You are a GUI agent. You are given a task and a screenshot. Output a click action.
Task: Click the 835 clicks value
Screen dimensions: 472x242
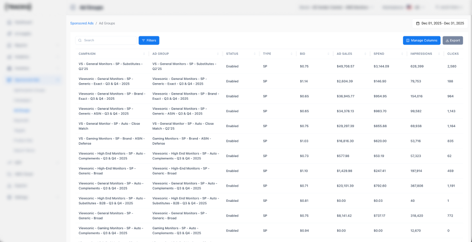click(x=450, y=141)
